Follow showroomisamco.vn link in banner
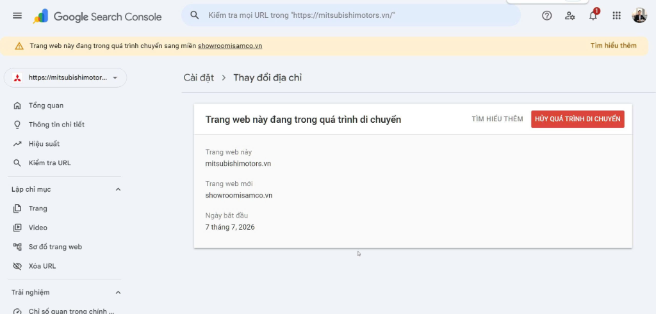The image size is (656, 314). (x=230, y=46)
